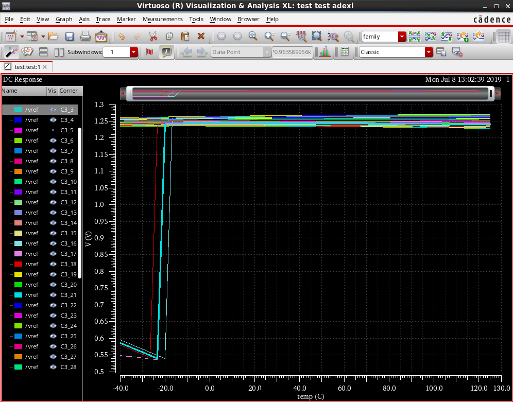
Task: Click the scissors Cut icon
Action: (153, 37)
